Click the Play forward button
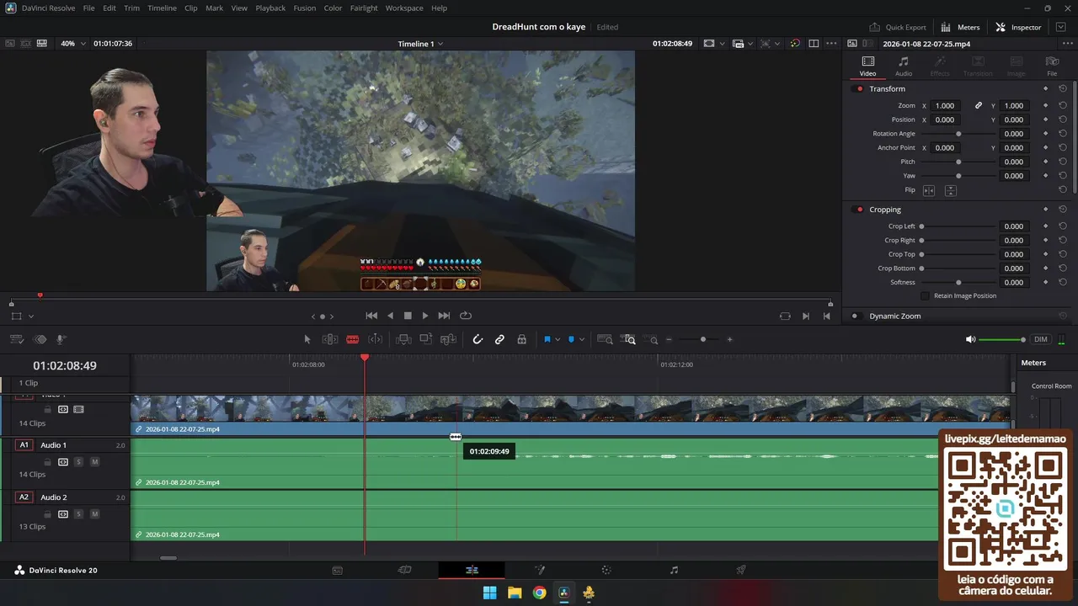This screenshot has width=1078, height=606. tap(425, 316)
